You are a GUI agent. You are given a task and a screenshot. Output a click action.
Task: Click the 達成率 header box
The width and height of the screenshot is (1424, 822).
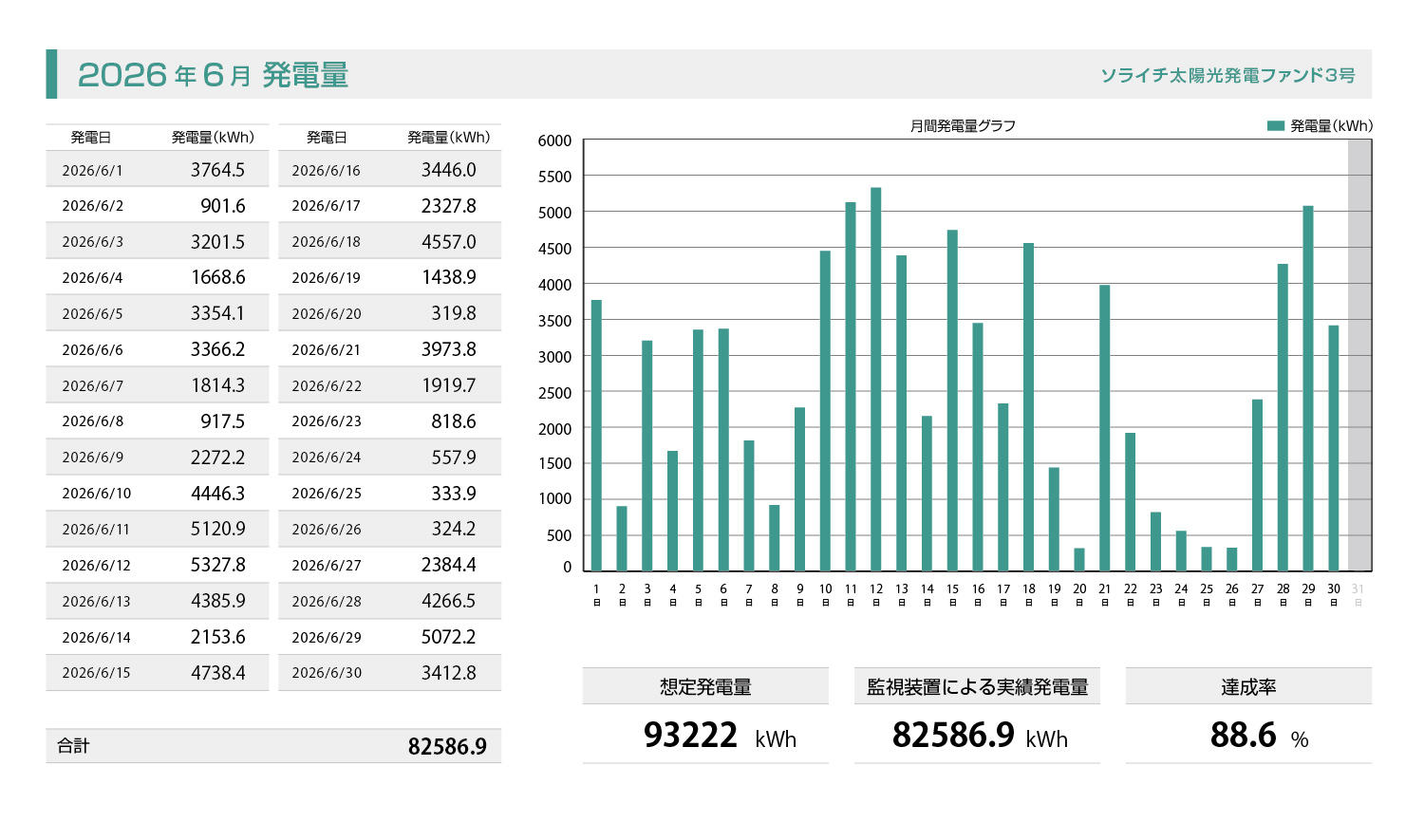[x=1248, y=686]
